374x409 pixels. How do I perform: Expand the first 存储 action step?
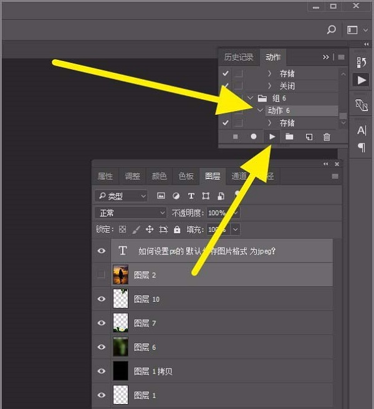pos(269,74)
